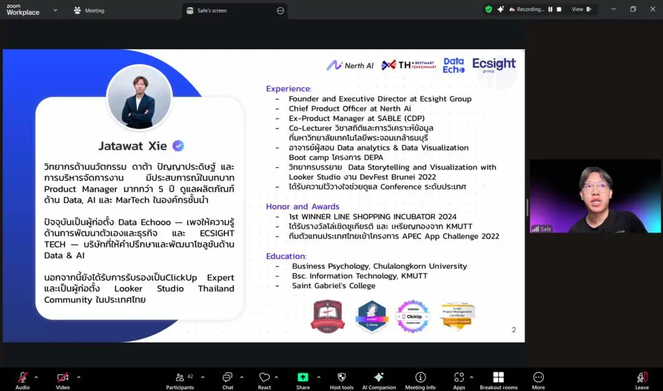
Task: Click the 'Jatawat Xie' name heading
Action: (132, 145)
